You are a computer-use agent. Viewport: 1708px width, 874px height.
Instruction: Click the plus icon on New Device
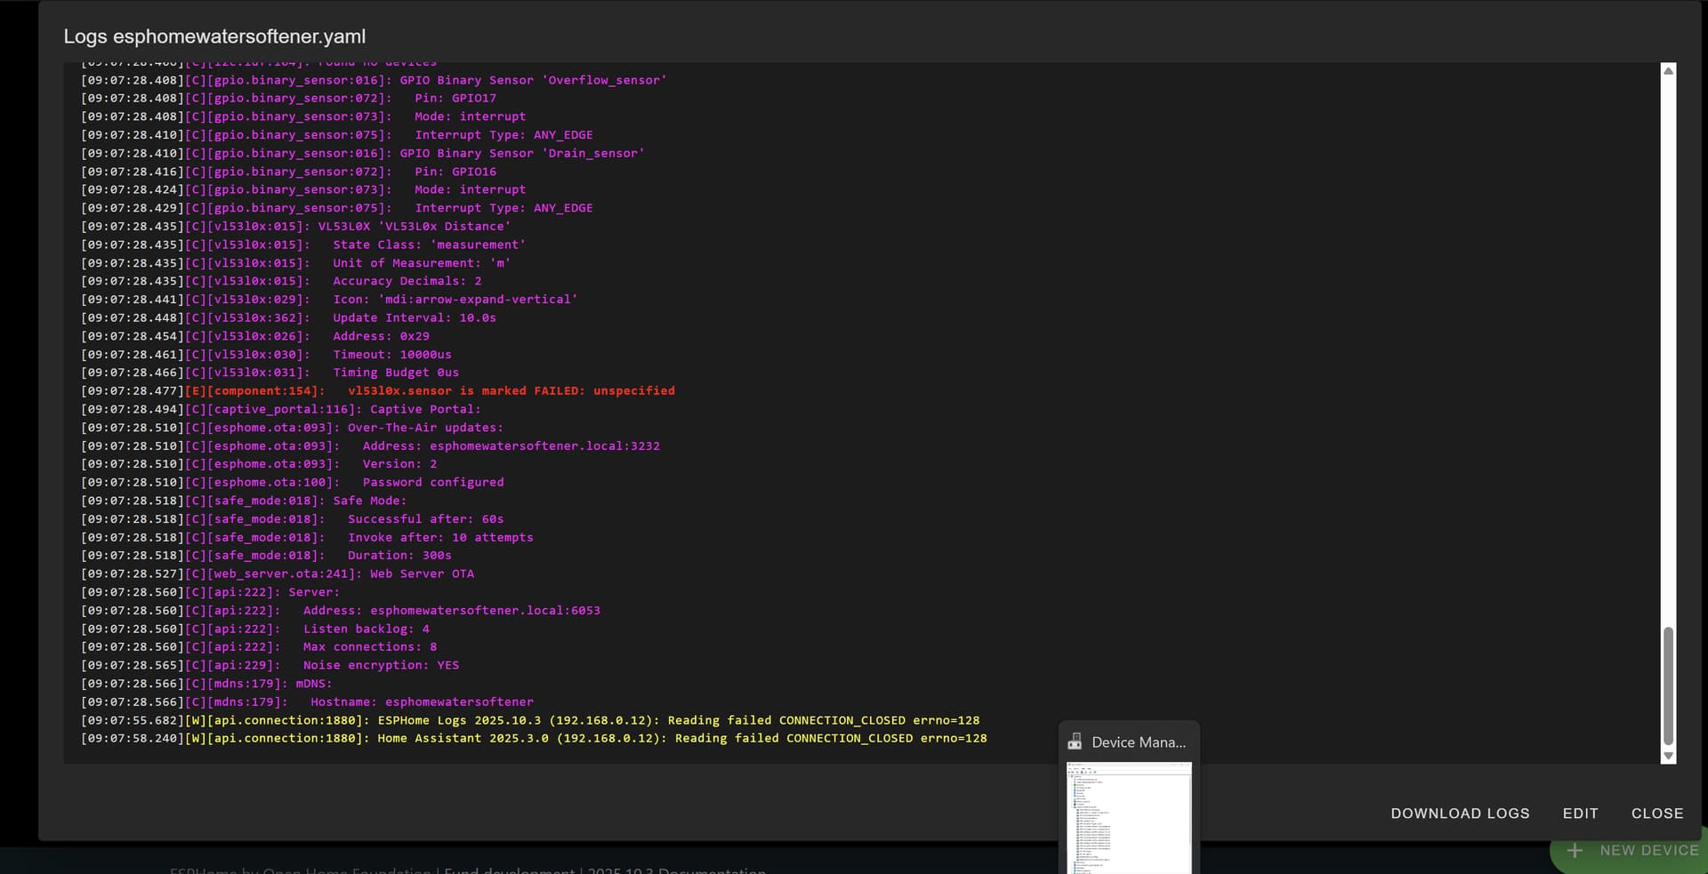point(1575,851)
